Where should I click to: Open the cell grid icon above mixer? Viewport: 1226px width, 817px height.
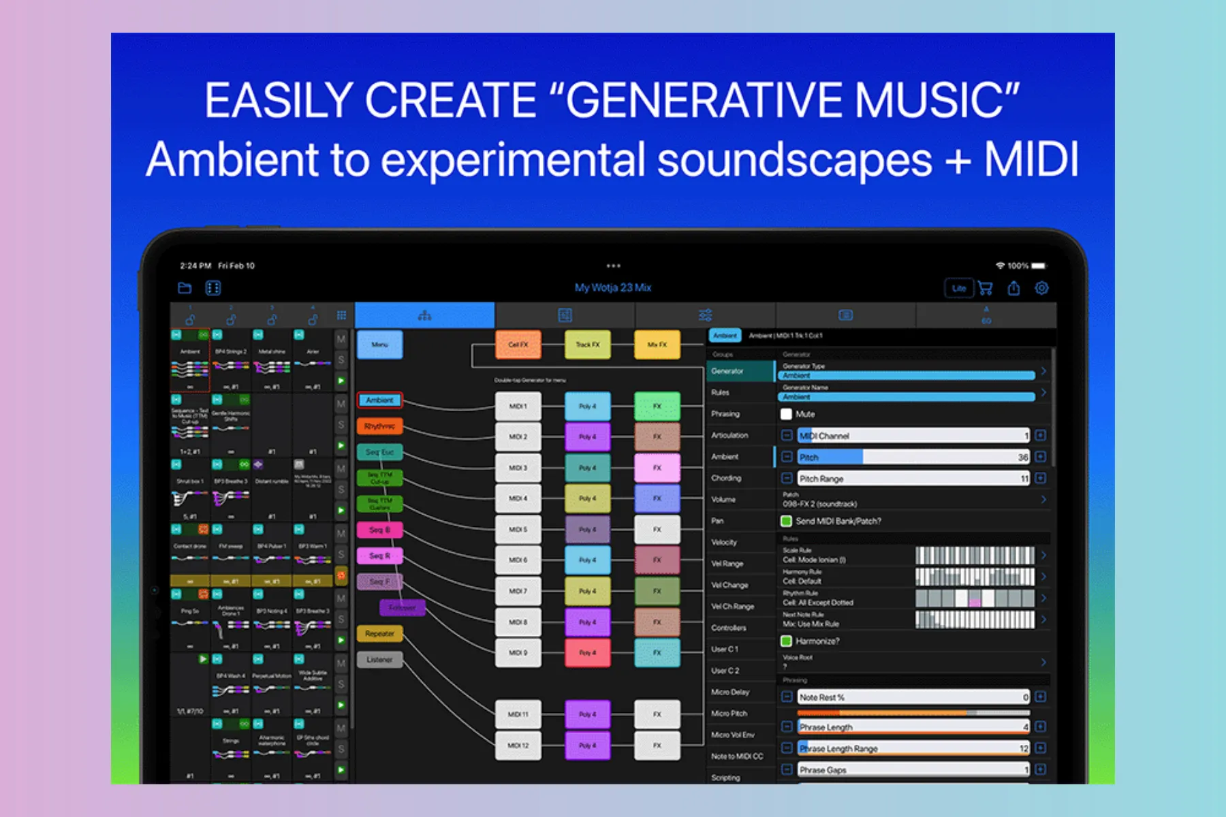tap(341, 315)
